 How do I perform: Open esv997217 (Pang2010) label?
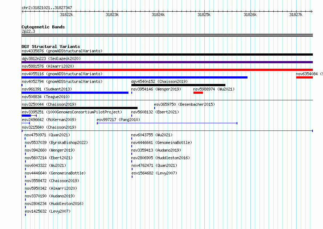[118, 120]
